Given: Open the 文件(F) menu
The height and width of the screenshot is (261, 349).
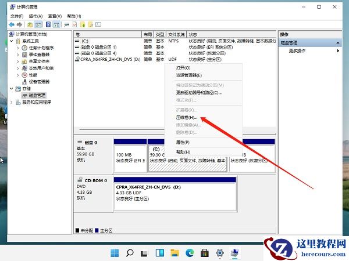Looking at the screenshot, I should coord(17,16).
